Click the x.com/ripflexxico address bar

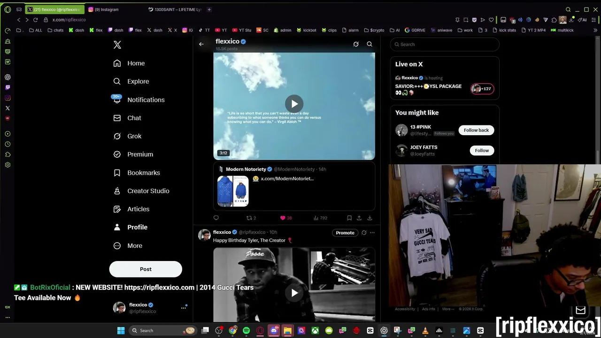click(x=69, y=20)
